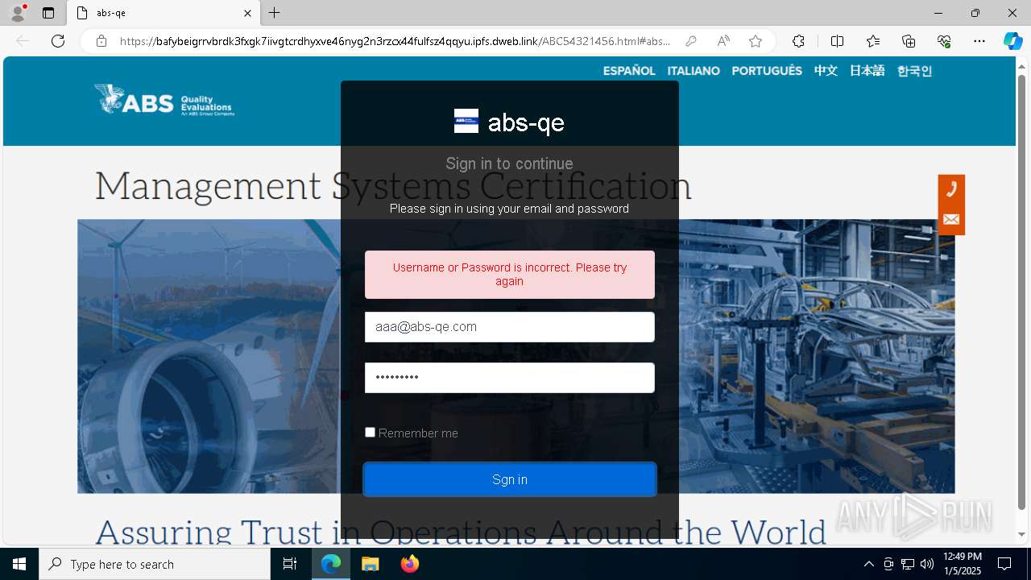Viewport: 1031px width, 580px height.
Task: Open the notification center
Action: (x=1004, y=564)
